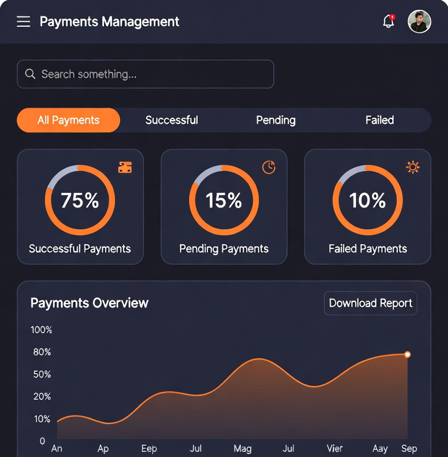This screenshot has height=457, width=448.
Task: Click the 75% progress ring
Action: coord(80,200)
